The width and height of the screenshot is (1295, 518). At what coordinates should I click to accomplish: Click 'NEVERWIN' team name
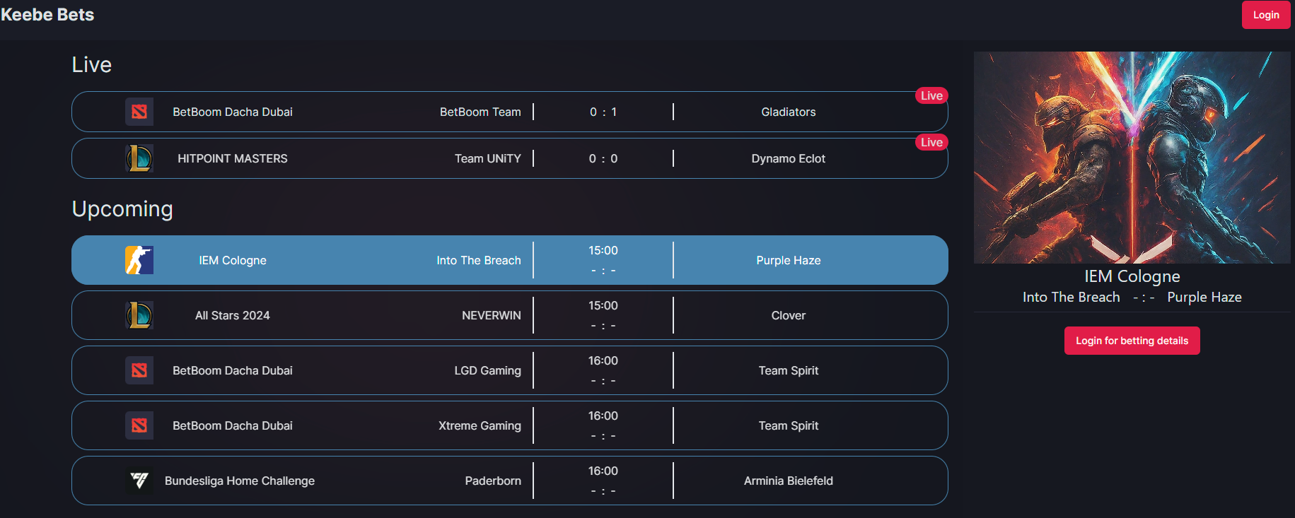click(492, 315)
